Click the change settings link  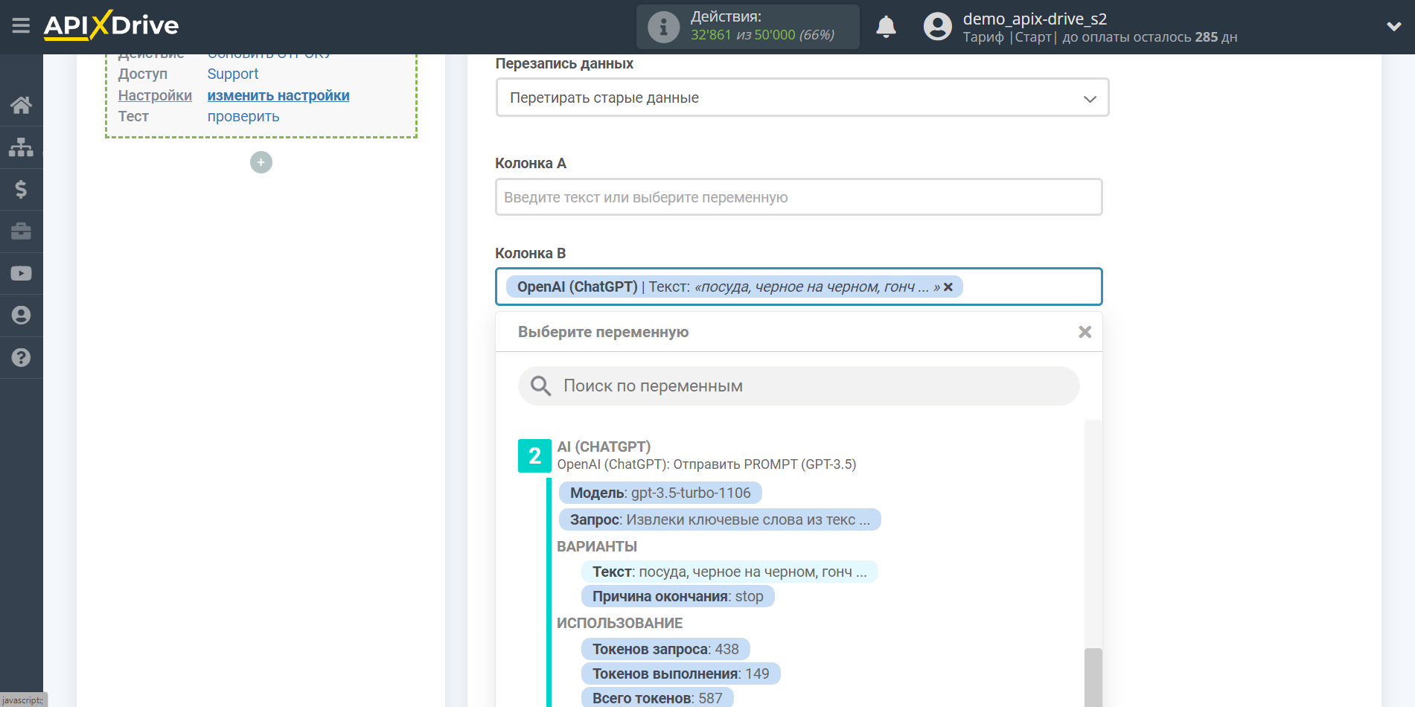pos(278,95)
